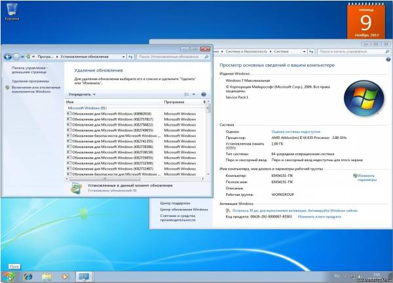Click the Система breadcrumb
393x283 pixels.
point(281,51)
